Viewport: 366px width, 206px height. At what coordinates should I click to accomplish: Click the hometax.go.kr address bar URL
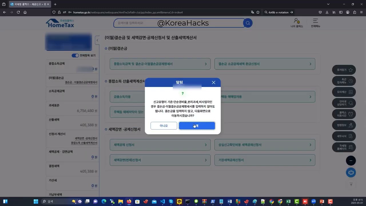(x=128, y=12)
